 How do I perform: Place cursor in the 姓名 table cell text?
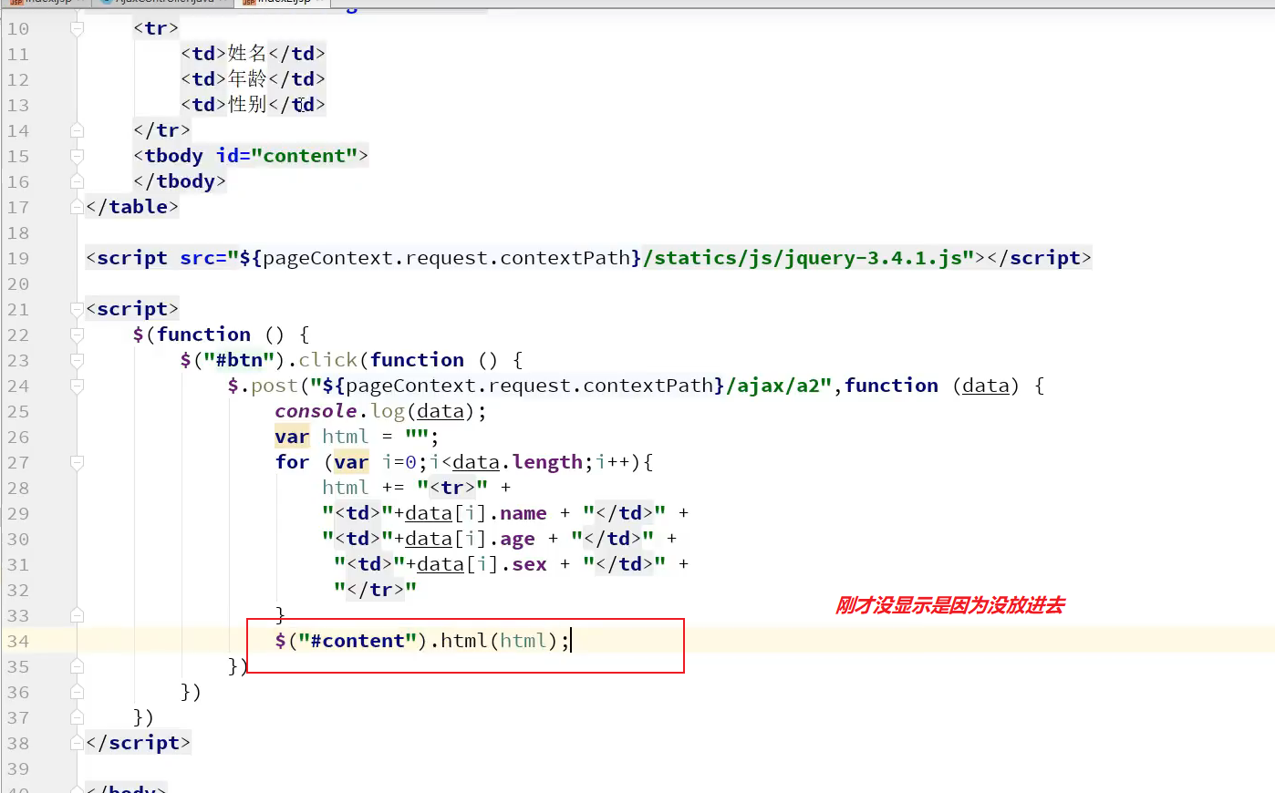click(247, 54)
